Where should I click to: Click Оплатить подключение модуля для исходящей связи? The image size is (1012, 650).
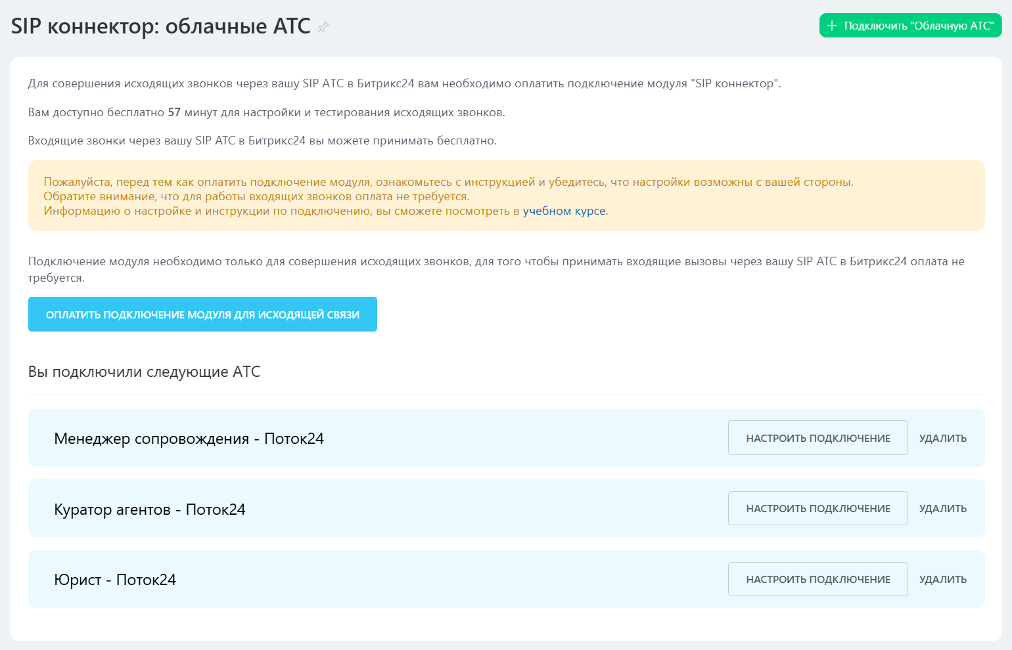[x=202, y=314]
